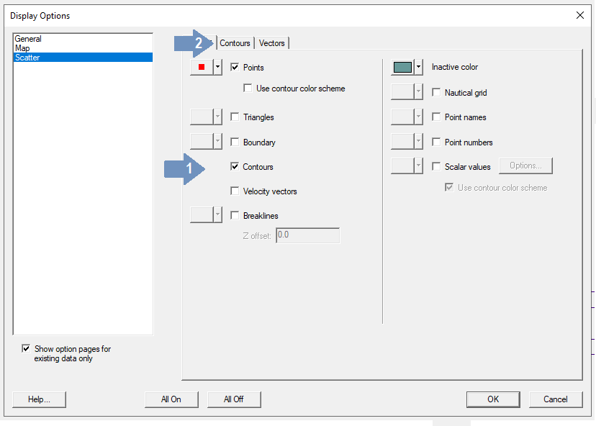Toggle the greyed Use contour color scheme under Scalar values

pos(449,187)
